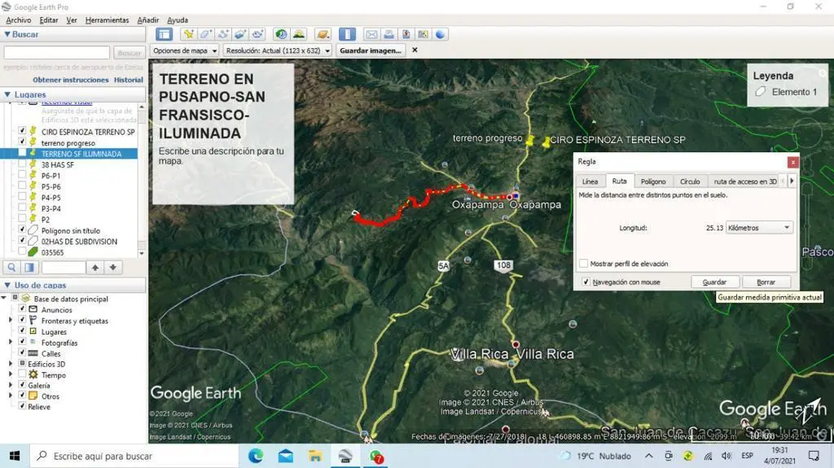This screenshot has width=834, height=468.
Task: Open the 'Opciones de mapa' dropdown
Action: coord(185,50)
